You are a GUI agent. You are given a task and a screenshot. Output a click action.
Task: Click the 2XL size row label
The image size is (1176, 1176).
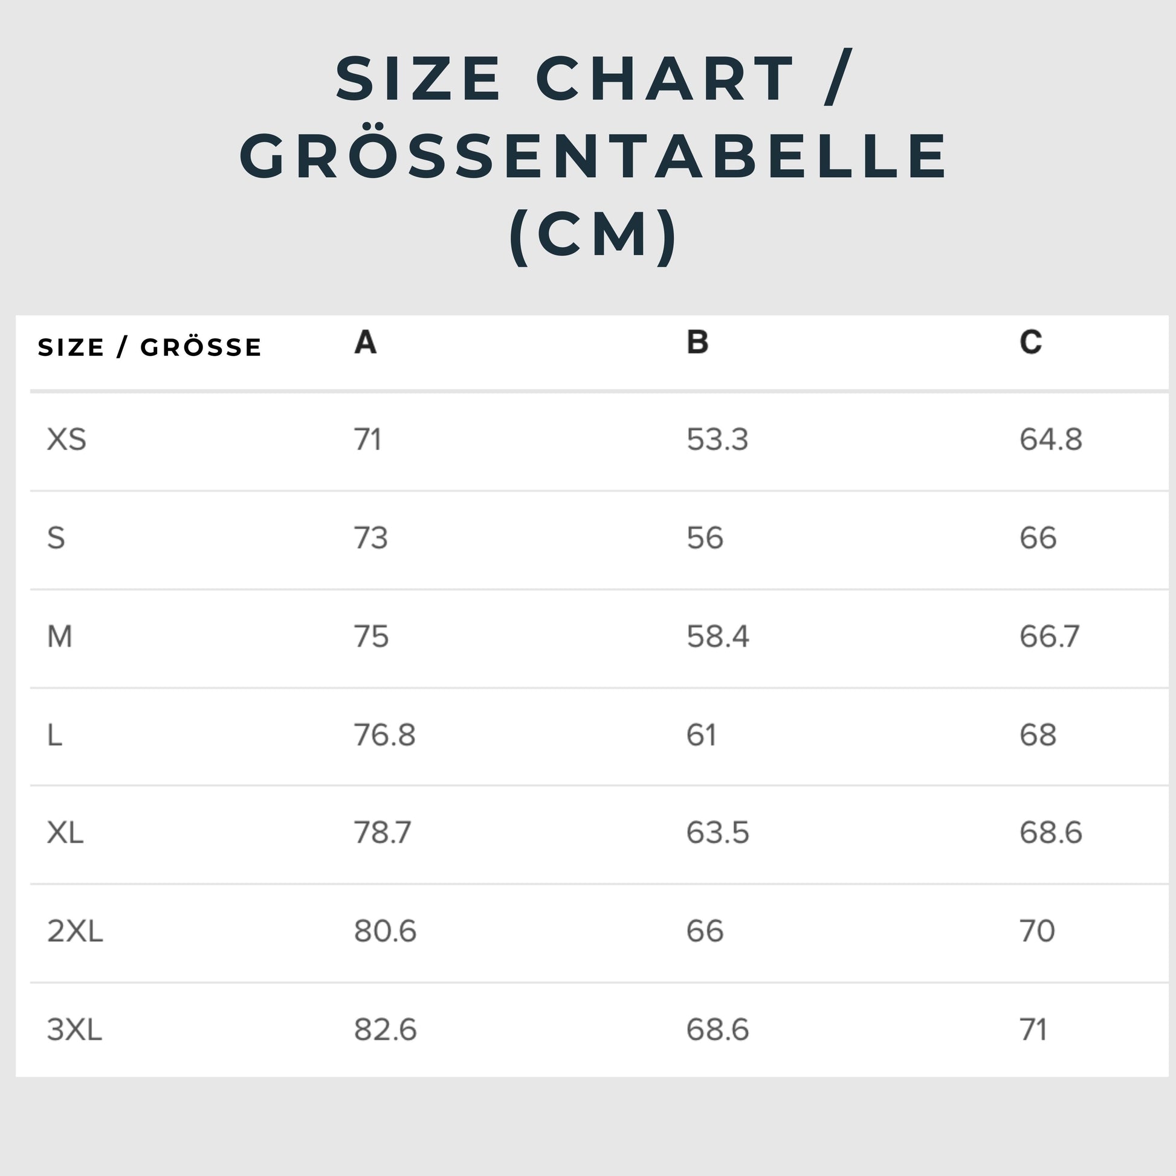[75, 931]
